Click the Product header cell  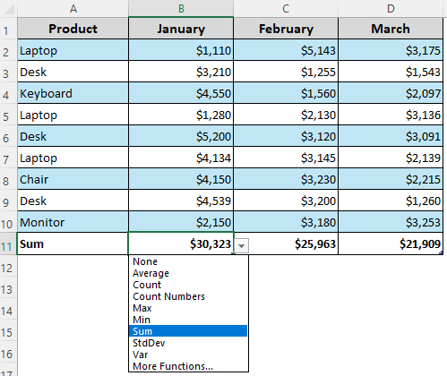73,29
